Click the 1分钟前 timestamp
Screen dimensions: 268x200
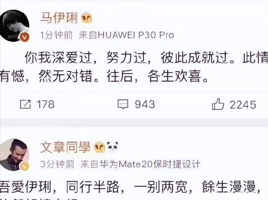(x=56, y=35)
